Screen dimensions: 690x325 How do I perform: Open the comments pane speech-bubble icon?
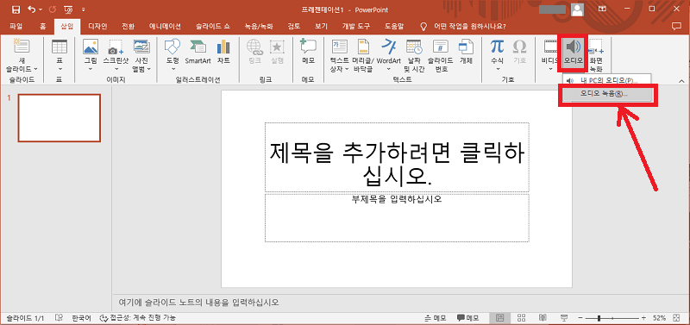click(x=676, y=26)
